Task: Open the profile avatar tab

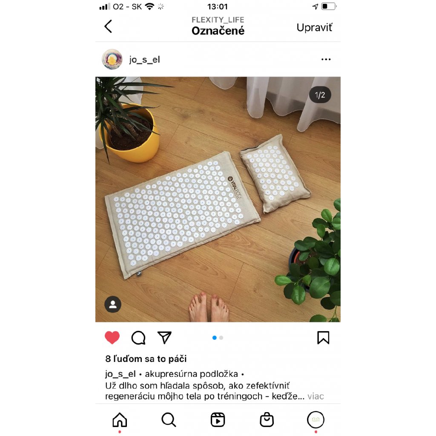Action: coord(316,419)
